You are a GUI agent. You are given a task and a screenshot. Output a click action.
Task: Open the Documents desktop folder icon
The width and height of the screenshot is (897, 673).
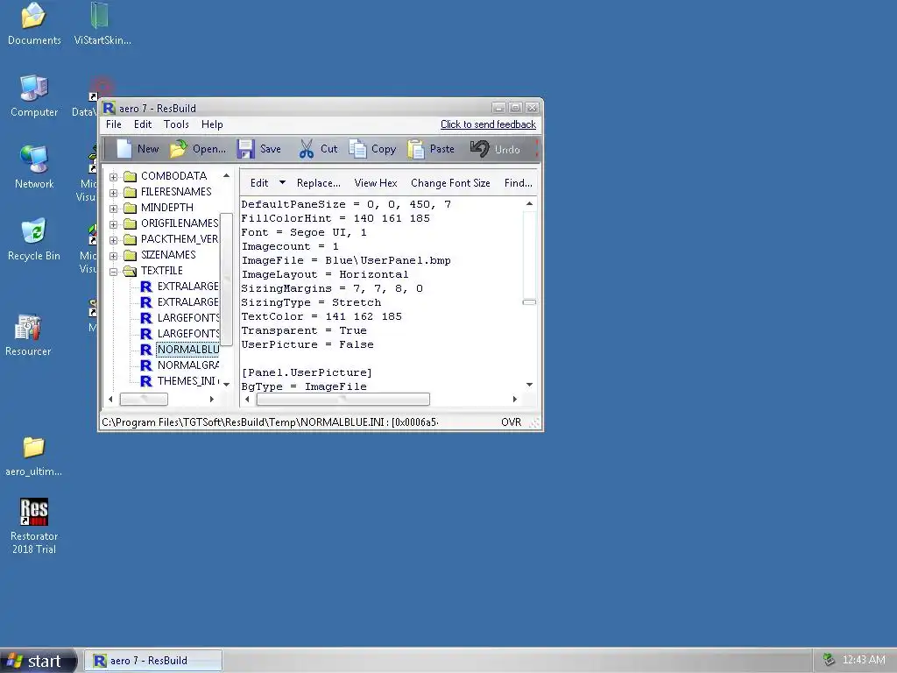pos(34,16)
